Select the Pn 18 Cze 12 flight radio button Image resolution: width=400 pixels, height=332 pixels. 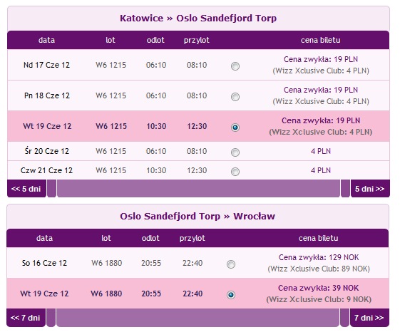235,97
